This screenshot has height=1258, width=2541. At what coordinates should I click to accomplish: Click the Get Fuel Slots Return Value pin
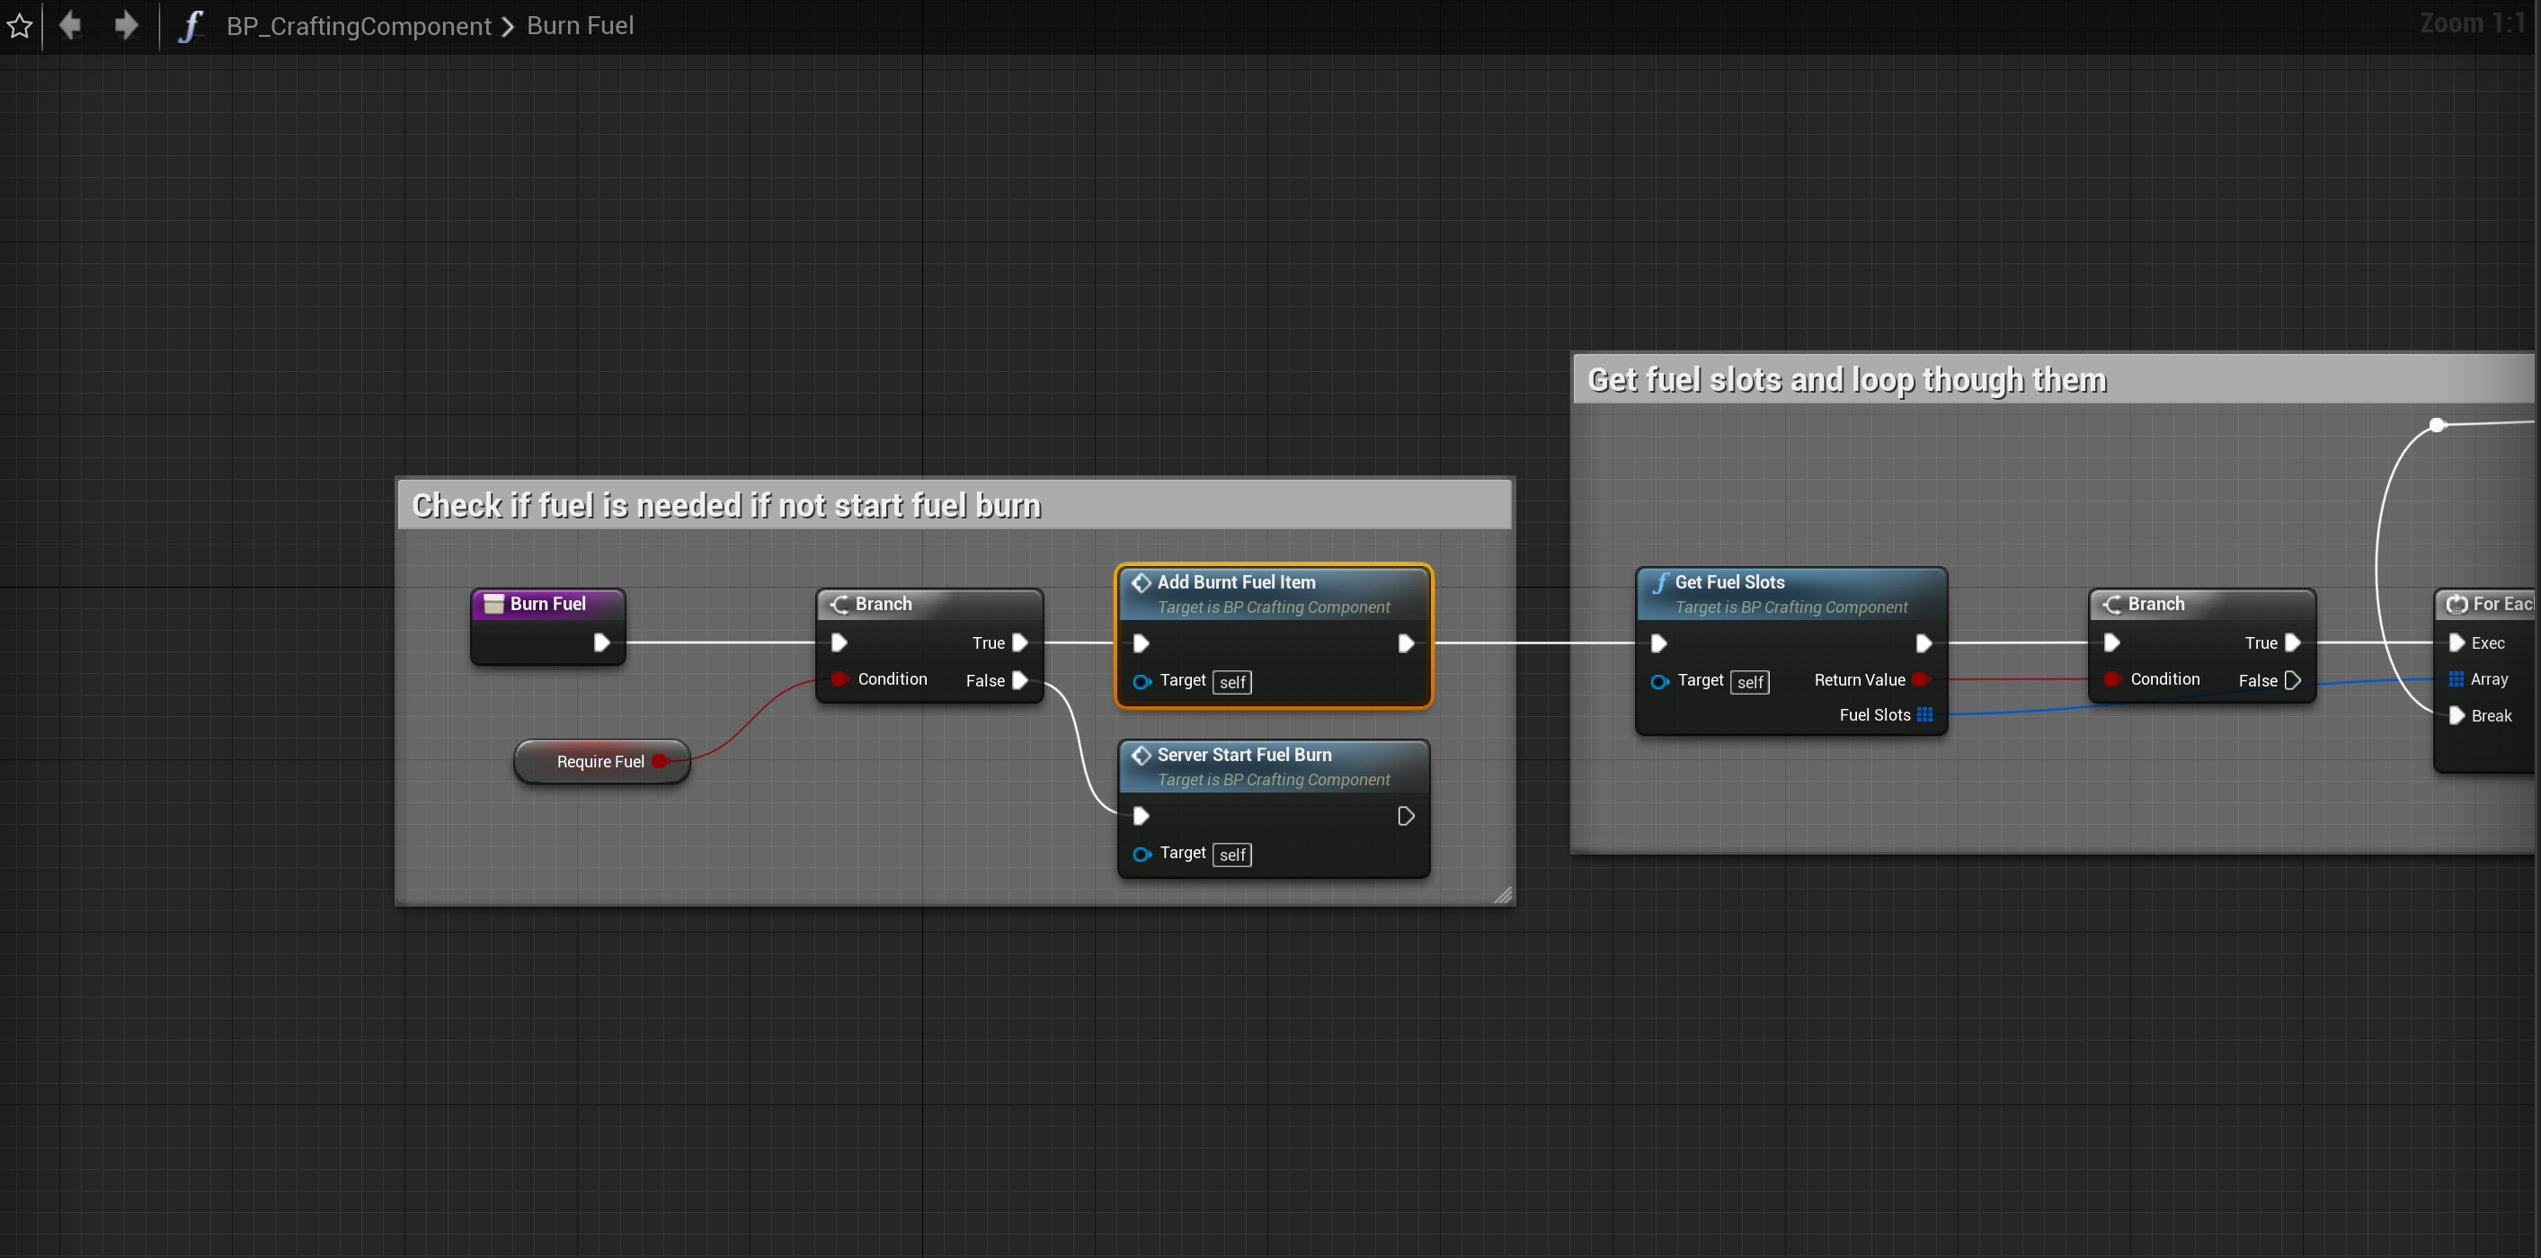(1920, 679)
